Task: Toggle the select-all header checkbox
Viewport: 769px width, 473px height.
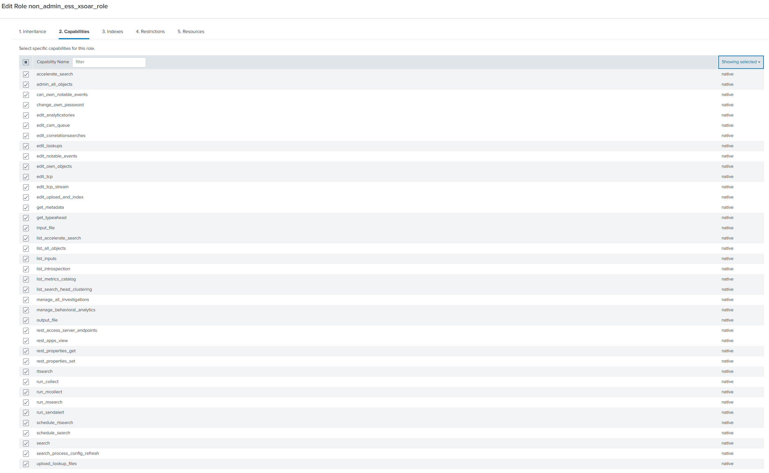Action: tap(26, 62)
